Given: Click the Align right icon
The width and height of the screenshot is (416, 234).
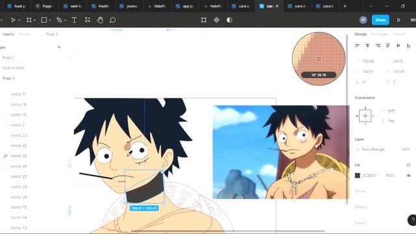Looking at the screenshot, I should pos(378,45).
